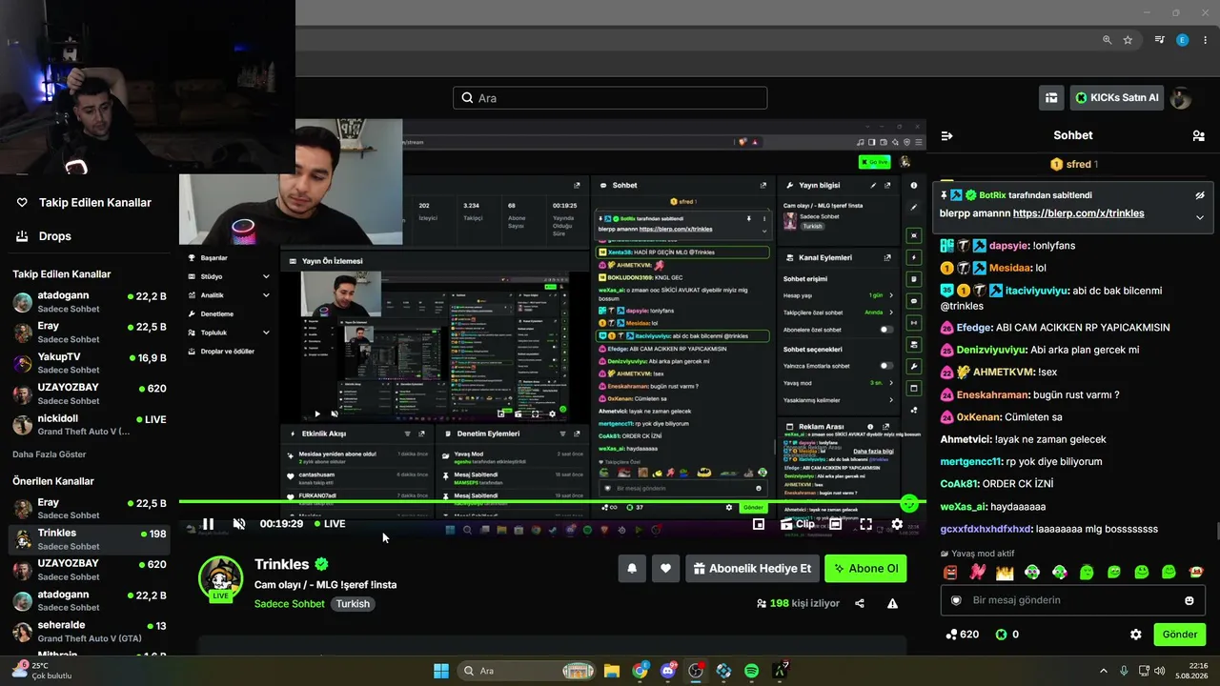This screenshot has width=1220, height=686.
Task: Click the Bir mesaj gönderin chat field
Action: pos(1072,600)
